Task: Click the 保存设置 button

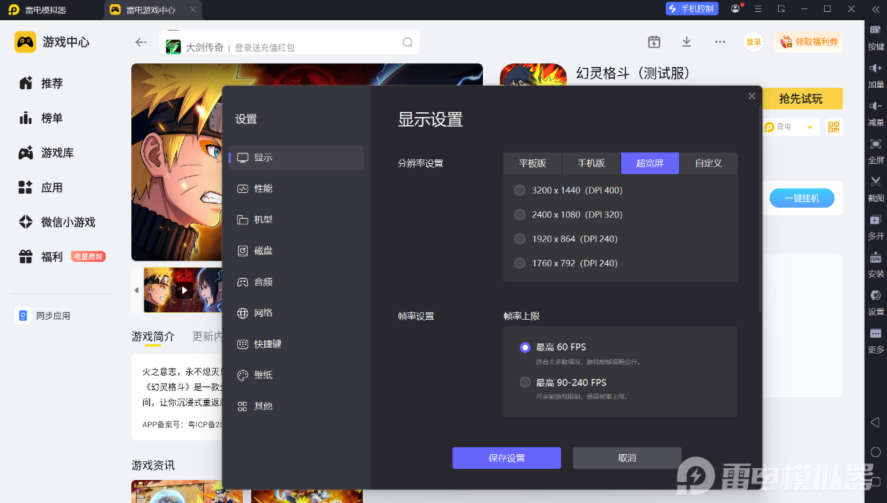Action: coord(507,458)
